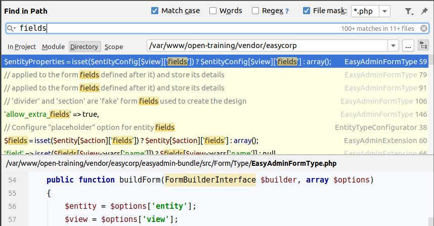The height and width of the screenshot is (226, 434).
Task: Expand the File mask dropdown arrow
Action: [385, 11]
